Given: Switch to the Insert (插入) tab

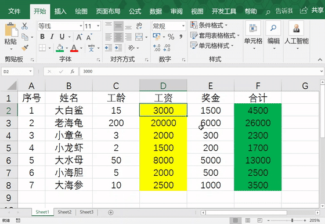Looking at the screenshot, I should coord(60,11).
